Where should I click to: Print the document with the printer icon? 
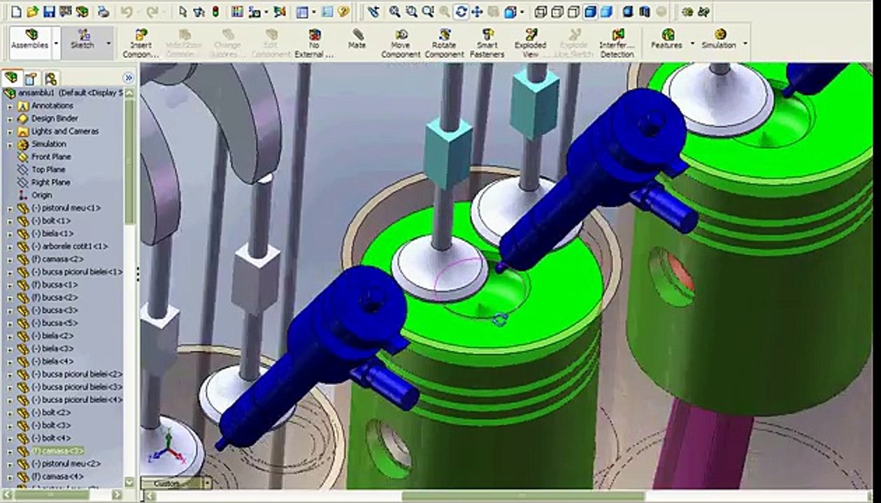click(103, 12)
